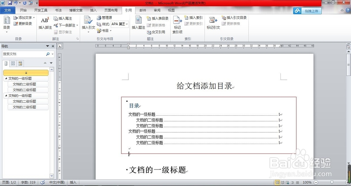Click 更新表格 in the 题注 group

156,25
